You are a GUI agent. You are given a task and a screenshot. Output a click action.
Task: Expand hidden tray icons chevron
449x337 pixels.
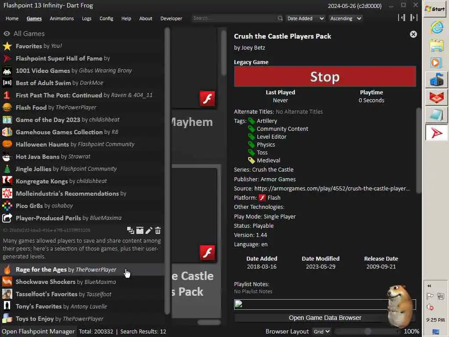click(x=429, y=286)
